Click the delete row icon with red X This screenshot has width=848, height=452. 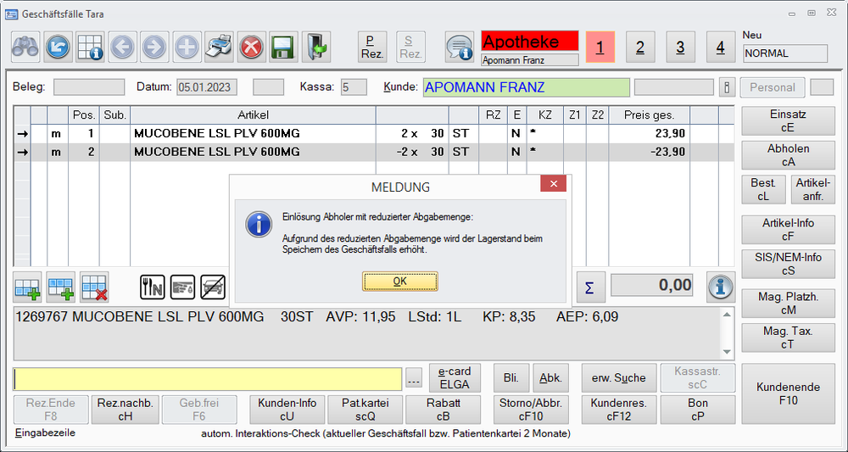point(94,287)
